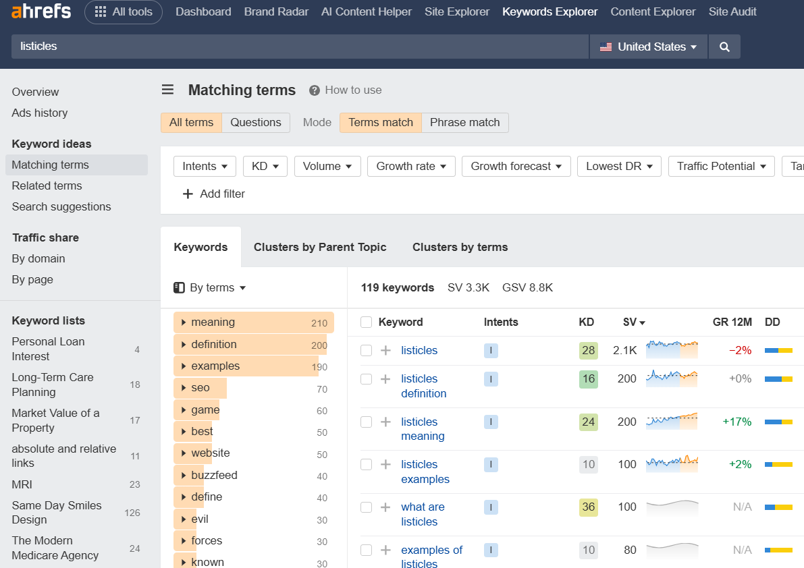
Task: Open the Traffic Potential filter dropdown
Action: coord(722,167)
